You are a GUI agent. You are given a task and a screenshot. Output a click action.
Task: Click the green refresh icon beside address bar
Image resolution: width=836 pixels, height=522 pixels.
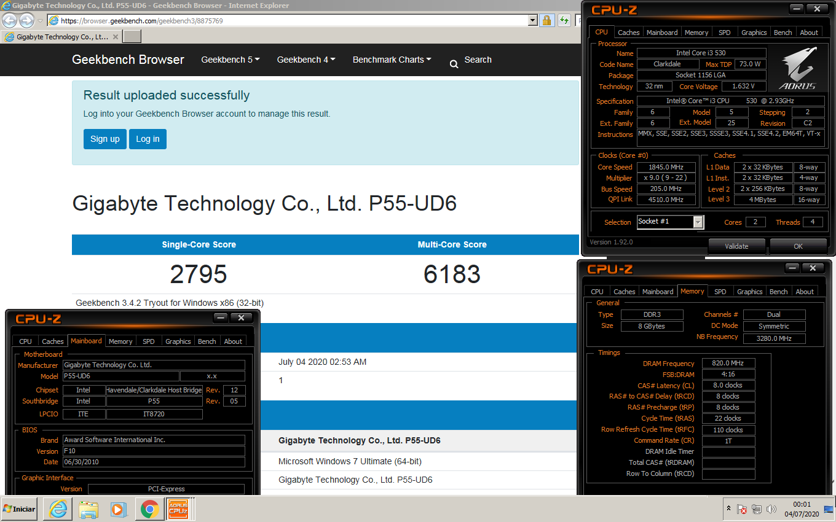(564, 20)
